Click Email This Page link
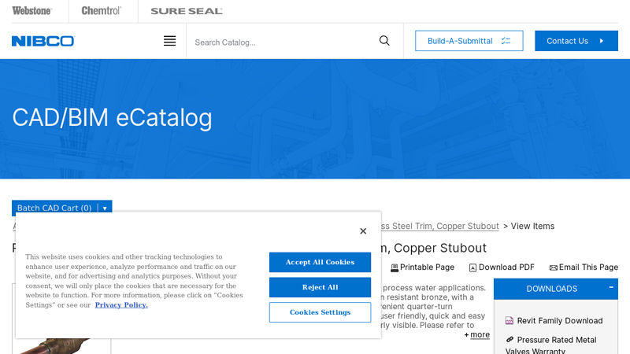Viewport: 630px width, 354px height. point(588,267)
